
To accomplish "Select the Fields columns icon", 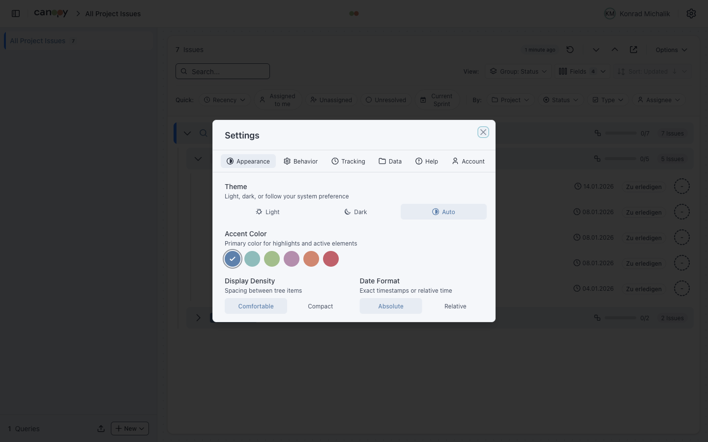I will tap(563, 71).
